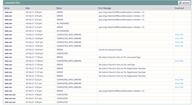This screenshot has width=194, height=105.
Task: Open Error File for 02 Feb 5:21 pm
Action: click(179, 83)
